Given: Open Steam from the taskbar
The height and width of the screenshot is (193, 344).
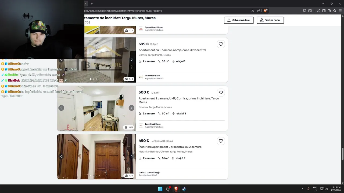Looking at the screenshot, I should coord(184,189).
